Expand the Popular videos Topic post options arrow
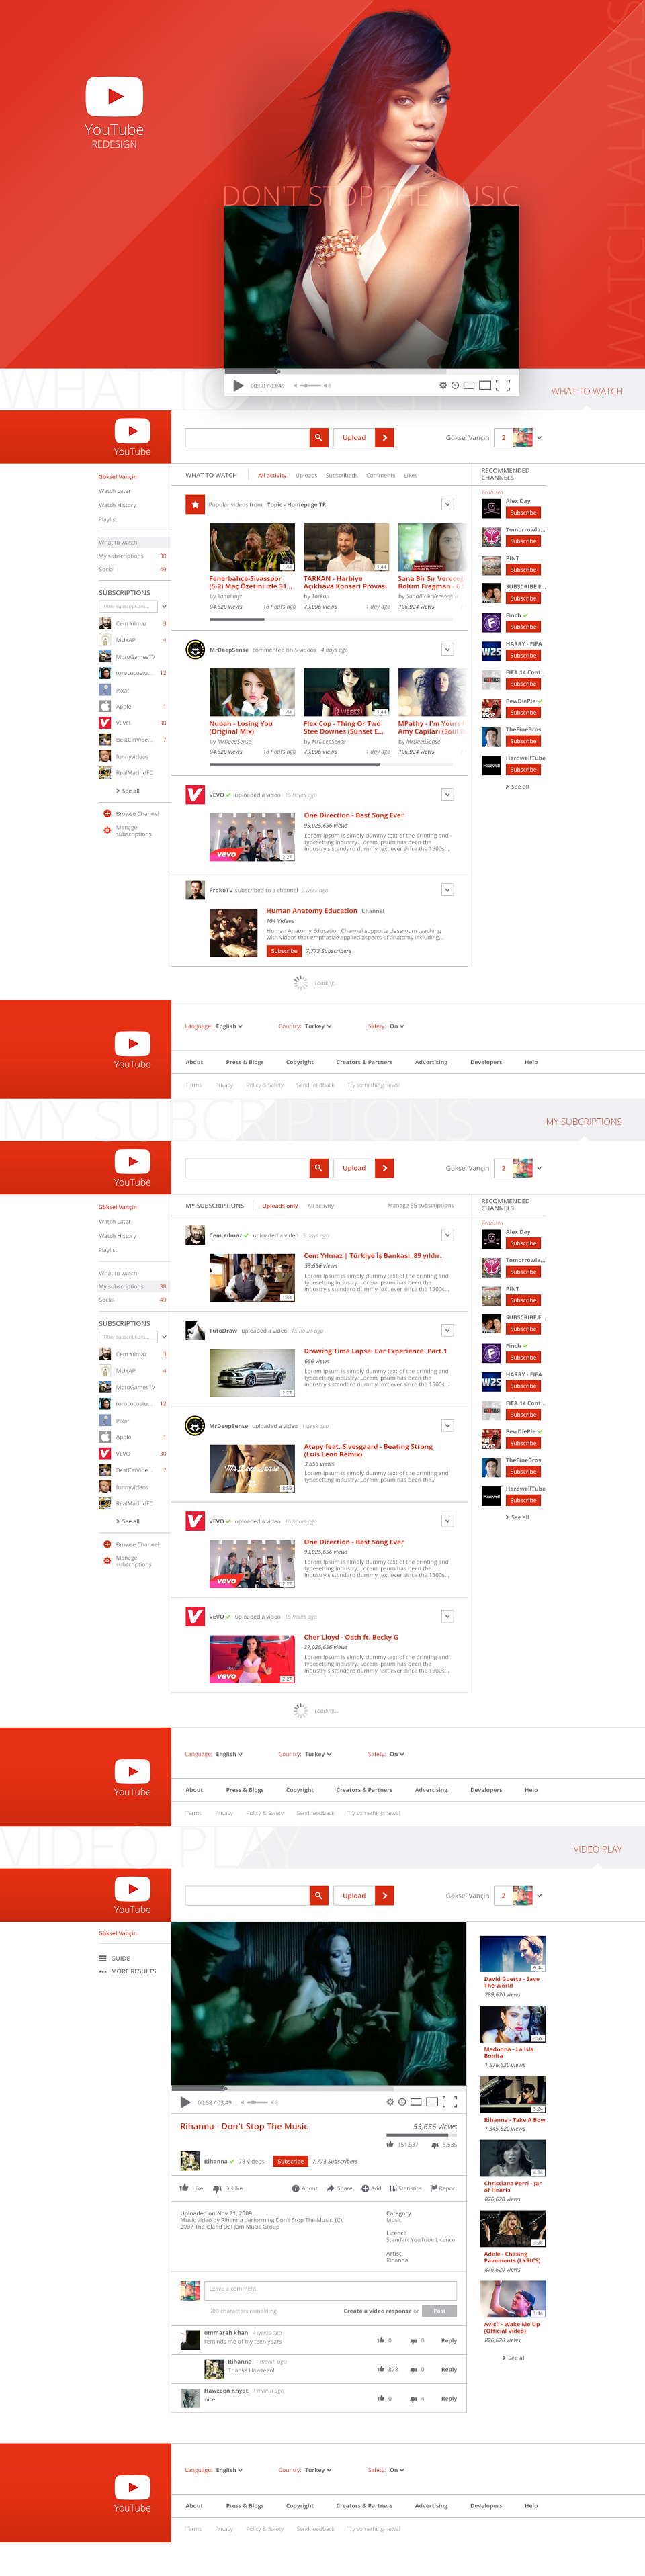The width and height of the screenshot is (645, 2576). (x=448, y=505)
